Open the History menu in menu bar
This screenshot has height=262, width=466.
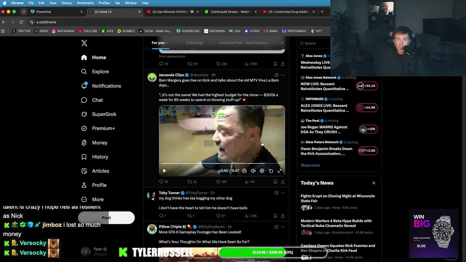(67, 3)
